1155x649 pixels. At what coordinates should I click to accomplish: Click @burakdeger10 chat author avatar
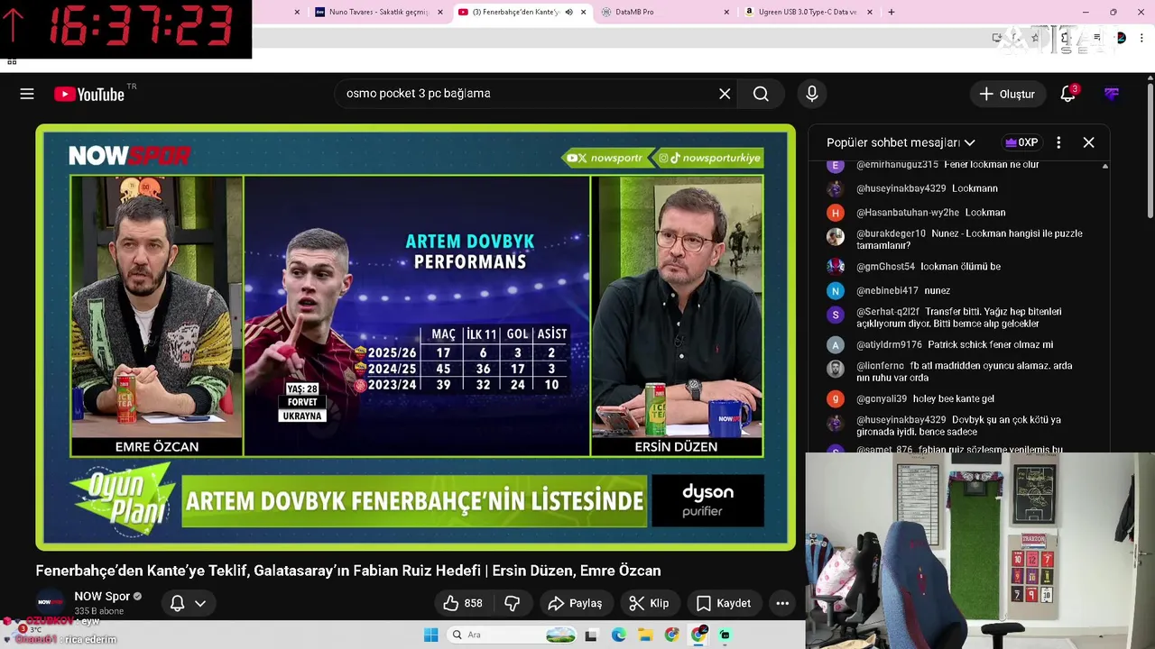click(x=836, y=237)
